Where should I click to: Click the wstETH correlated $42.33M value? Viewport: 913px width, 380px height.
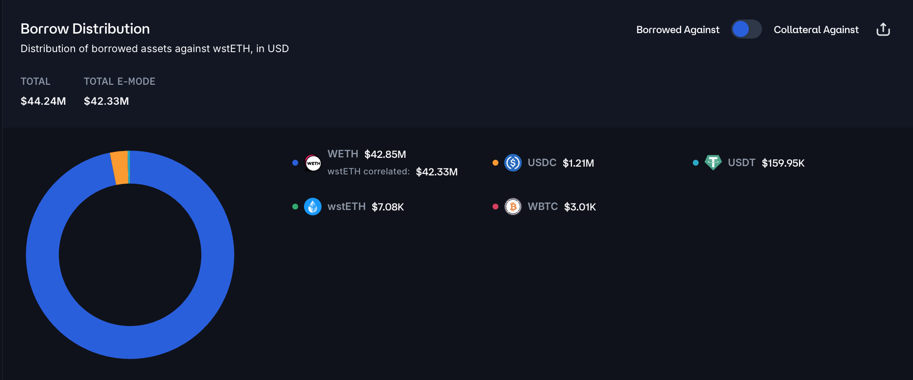pos(437,172)
